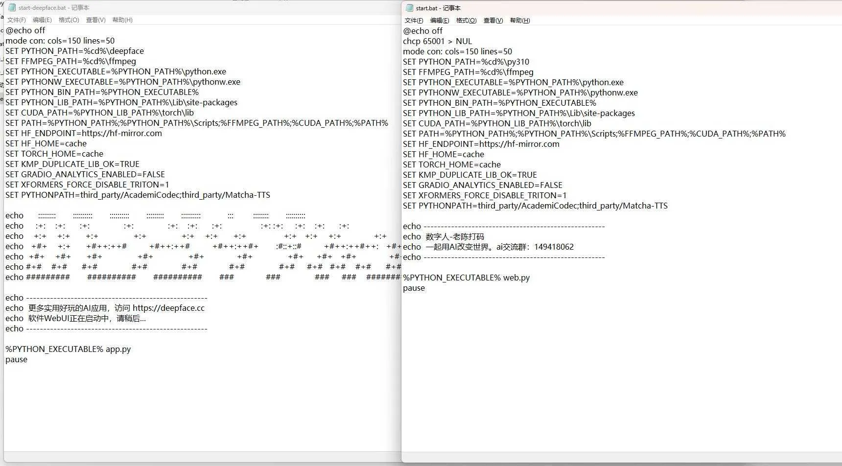Click SET TORCH_HOME=cache in start-deepface.bat
Viewport: 842px width, 466px height.
pos(54,154)
